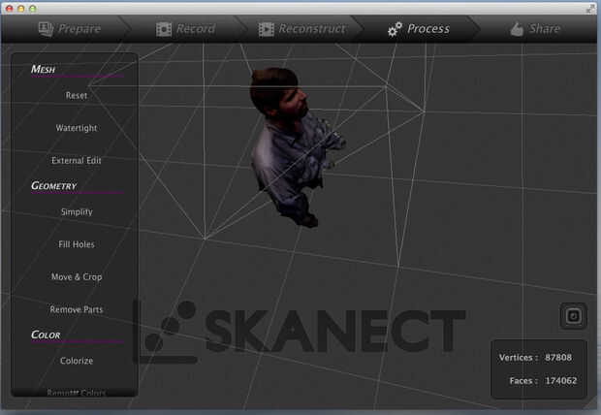Click the Process gears icon
The width and height of the screenshot is (601, 415).
click(x=395, y=29)
